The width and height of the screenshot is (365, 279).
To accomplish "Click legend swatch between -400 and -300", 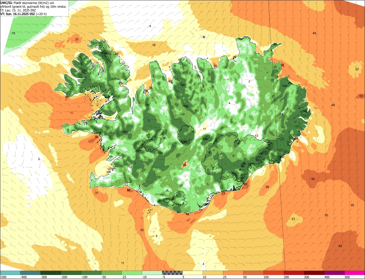I will tap(30, 273).
